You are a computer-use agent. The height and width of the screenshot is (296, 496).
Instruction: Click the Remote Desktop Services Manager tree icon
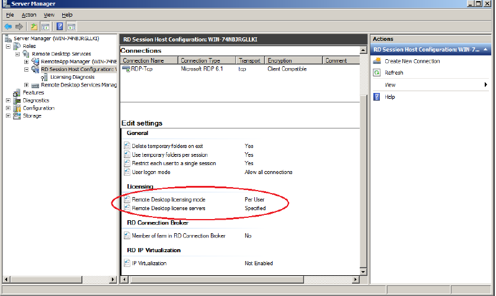coord(36,85)
